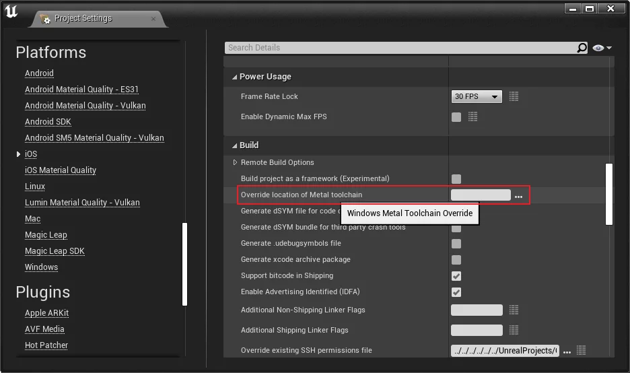Open the Frame Rate Lock 30 FPS dropdown

[x=477, y=96]
